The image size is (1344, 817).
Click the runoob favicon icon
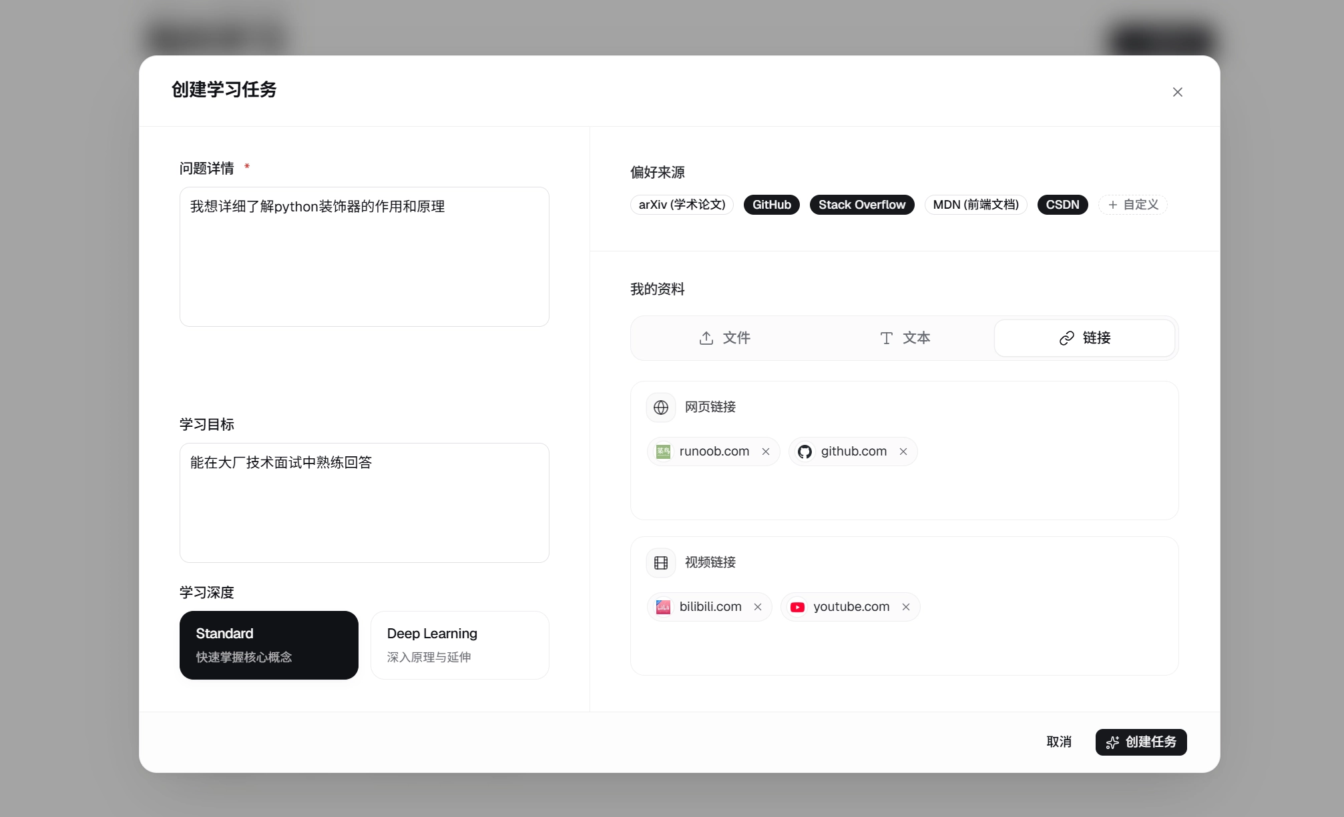tap(663, 452)
